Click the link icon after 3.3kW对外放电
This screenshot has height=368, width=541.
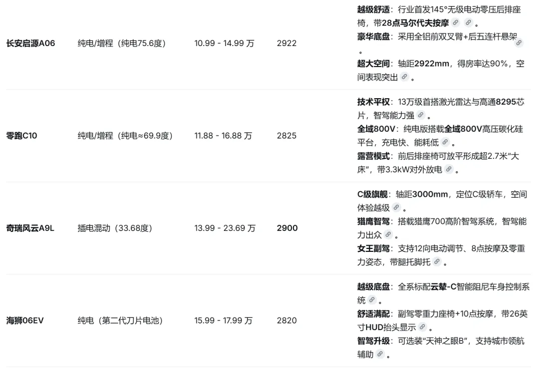[x=448, y=169]
